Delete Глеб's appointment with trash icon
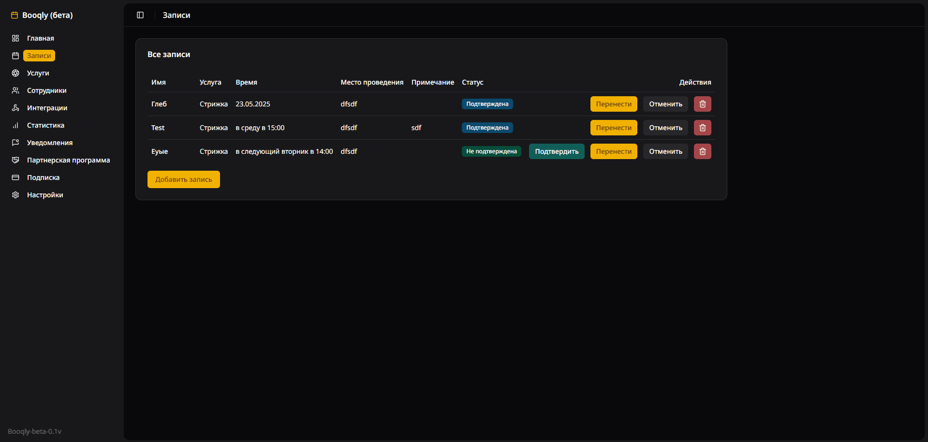This screenshot has width=928, height=442. click(702, 104)
